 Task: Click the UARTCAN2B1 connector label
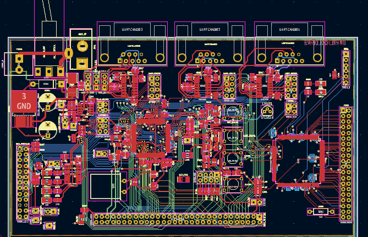(289, 30)
